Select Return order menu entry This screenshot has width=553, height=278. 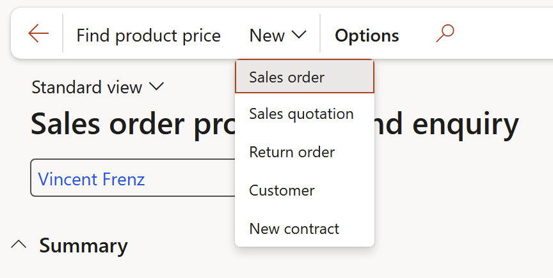[x=292, y=152]
